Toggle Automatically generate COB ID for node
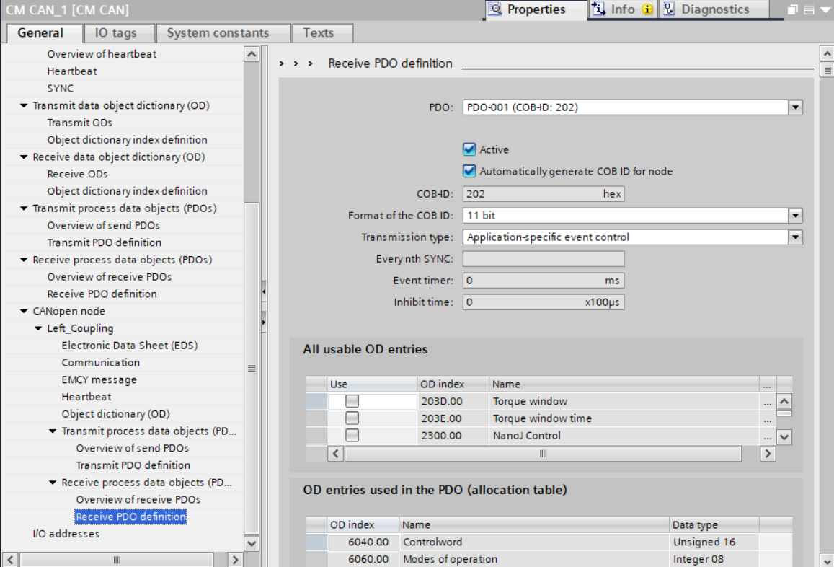The width and height of the screenshot is (834, 567). point(469,171)
